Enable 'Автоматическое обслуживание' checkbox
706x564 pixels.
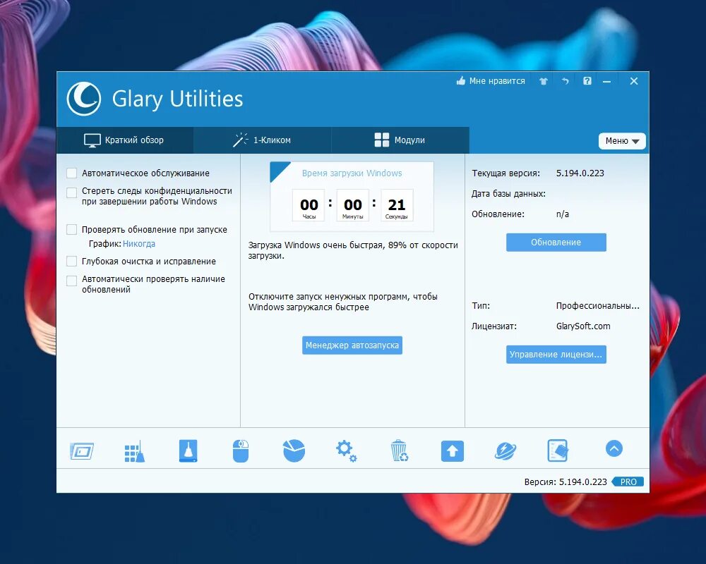coord(71,173)
